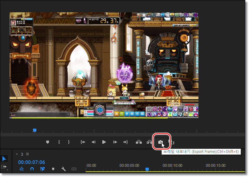Click the timeline playhead near 00:00:07
The width and height of the screenshot is (249, 180).
(x=147, y=170)
